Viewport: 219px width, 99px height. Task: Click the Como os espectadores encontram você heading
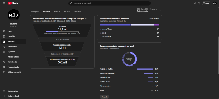(x=117, y=46)
